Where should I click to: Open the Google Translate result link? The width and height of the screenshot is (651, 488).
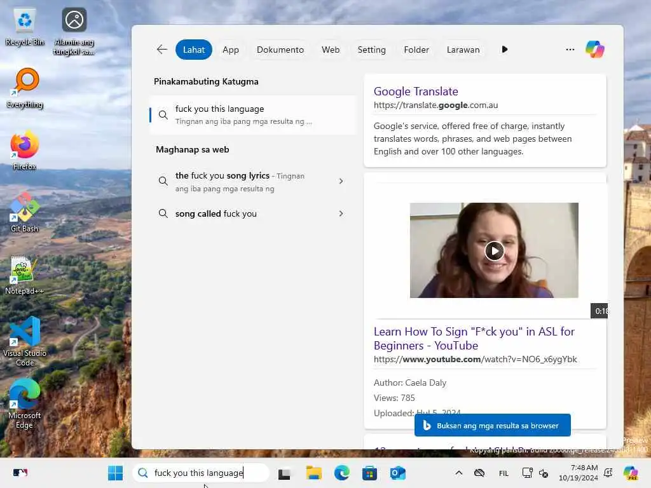tap(416, 91)
